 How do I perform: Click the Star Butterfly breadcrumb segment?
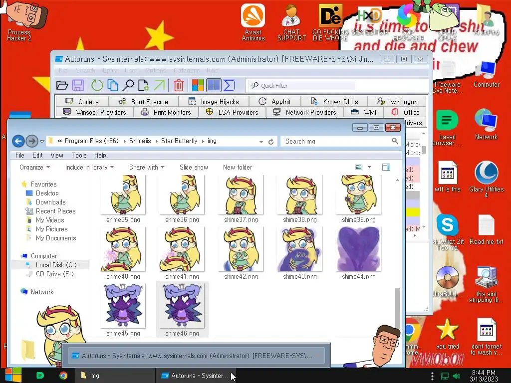[179, 141]
